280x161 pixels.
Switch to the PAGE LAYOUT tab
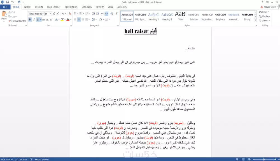pyautogui.click(x=54, y=7)
